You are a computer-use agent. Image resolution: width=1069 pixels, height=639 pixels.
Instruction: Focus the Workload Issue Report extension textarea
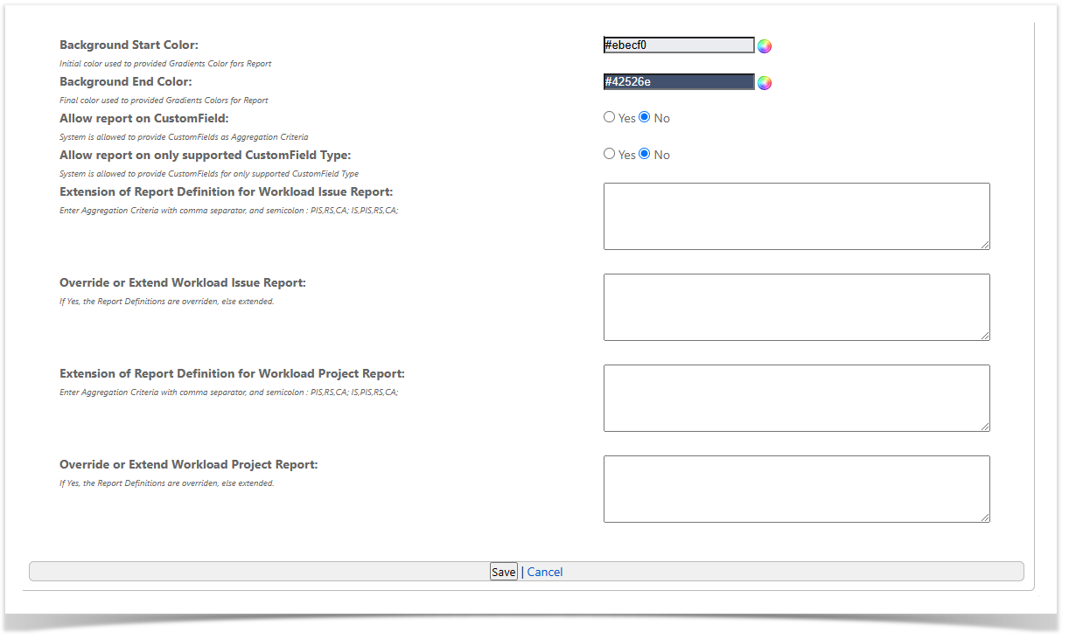[796, 216]
